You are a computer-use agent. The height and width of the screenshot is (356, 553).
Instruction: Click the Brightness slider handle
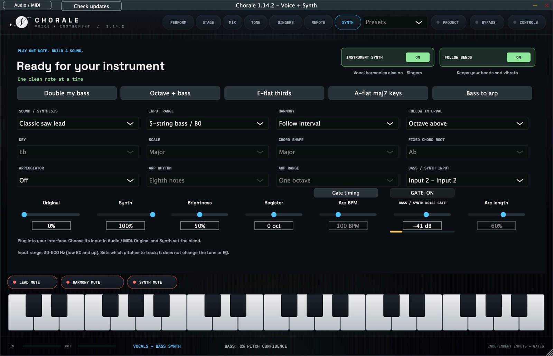199,214
